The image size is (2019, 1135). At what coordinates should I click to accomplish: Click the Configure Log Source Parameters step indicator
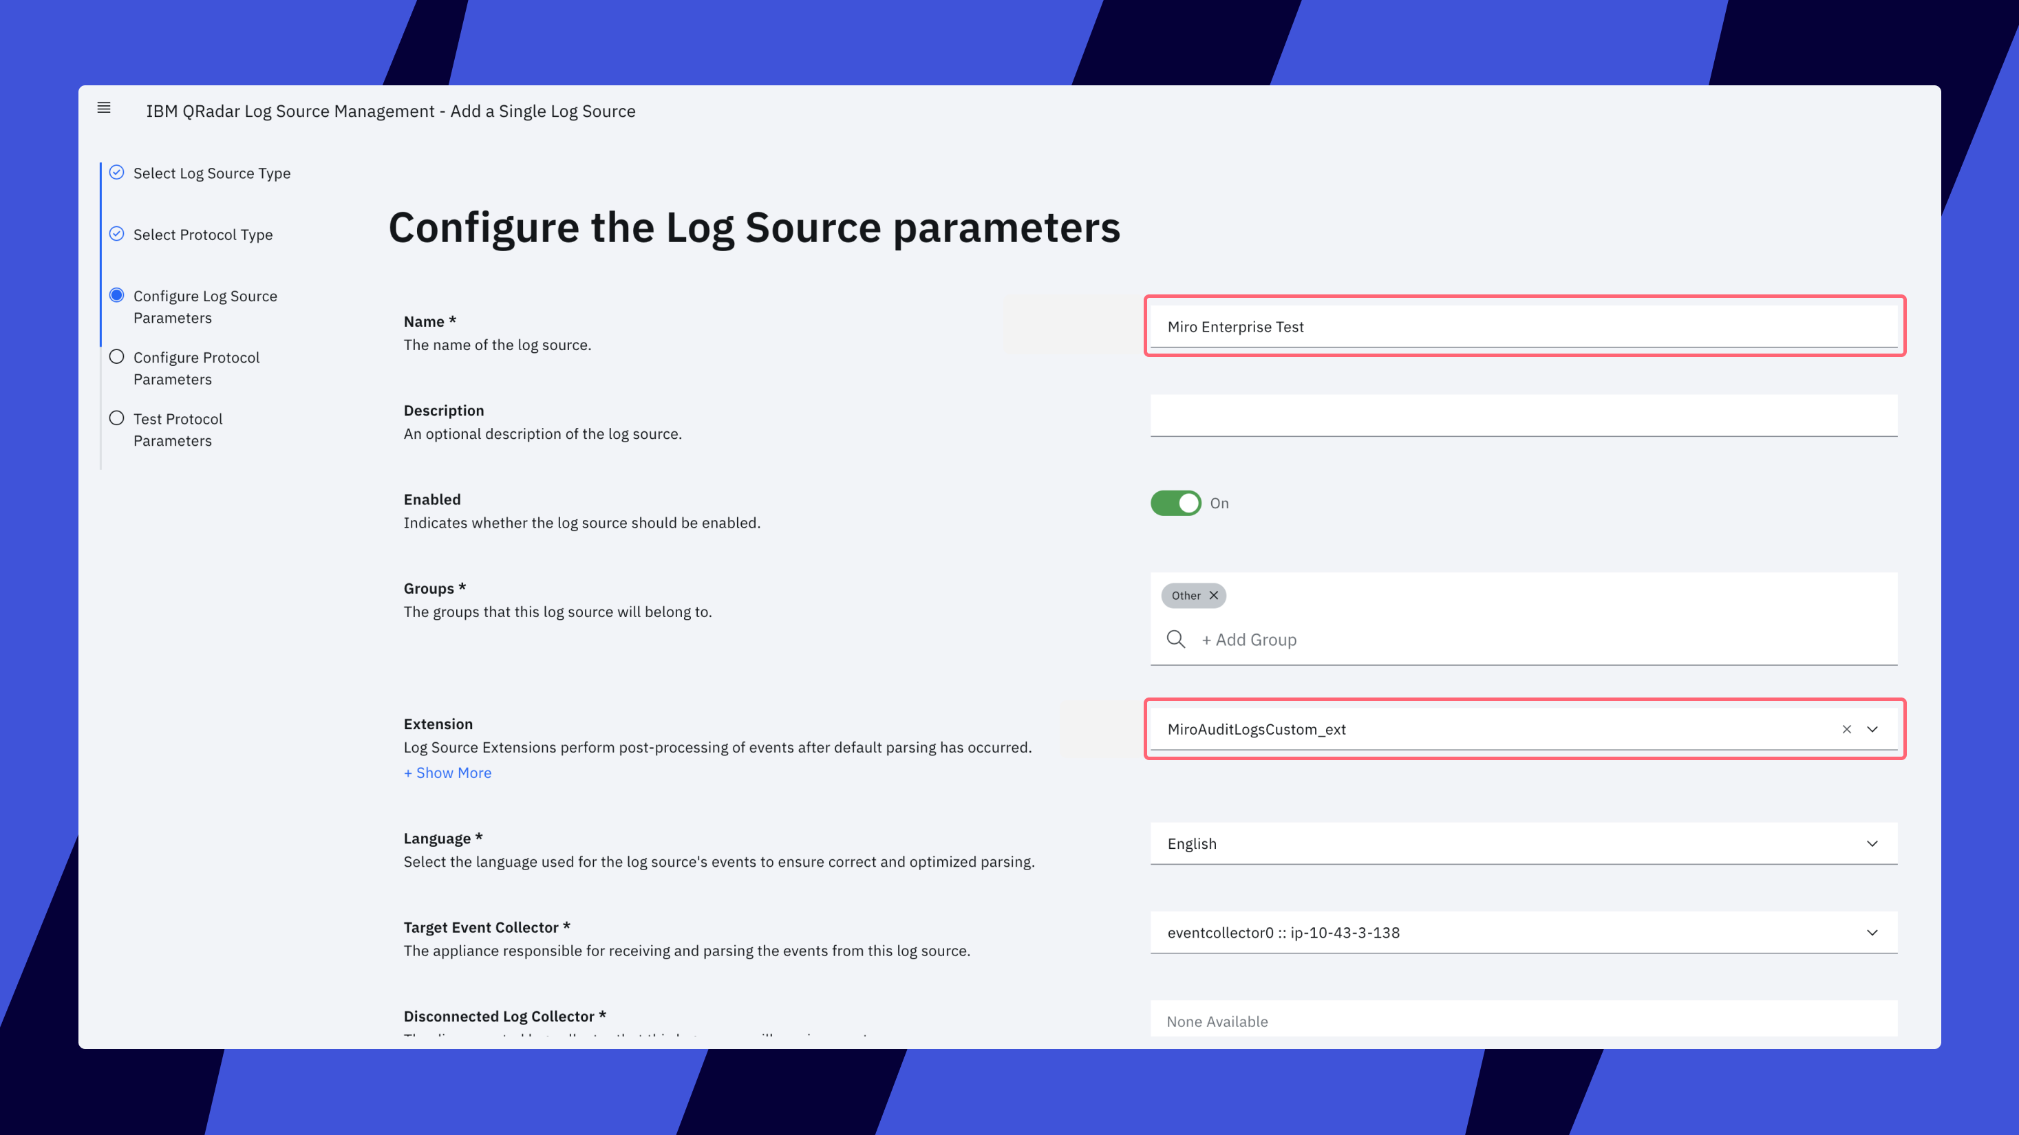pos(117,295)
